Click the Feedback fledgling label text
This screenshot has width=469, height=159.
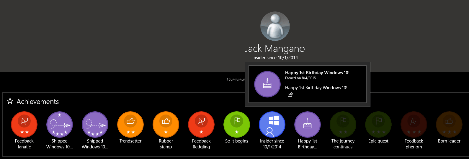pos(201,144)
